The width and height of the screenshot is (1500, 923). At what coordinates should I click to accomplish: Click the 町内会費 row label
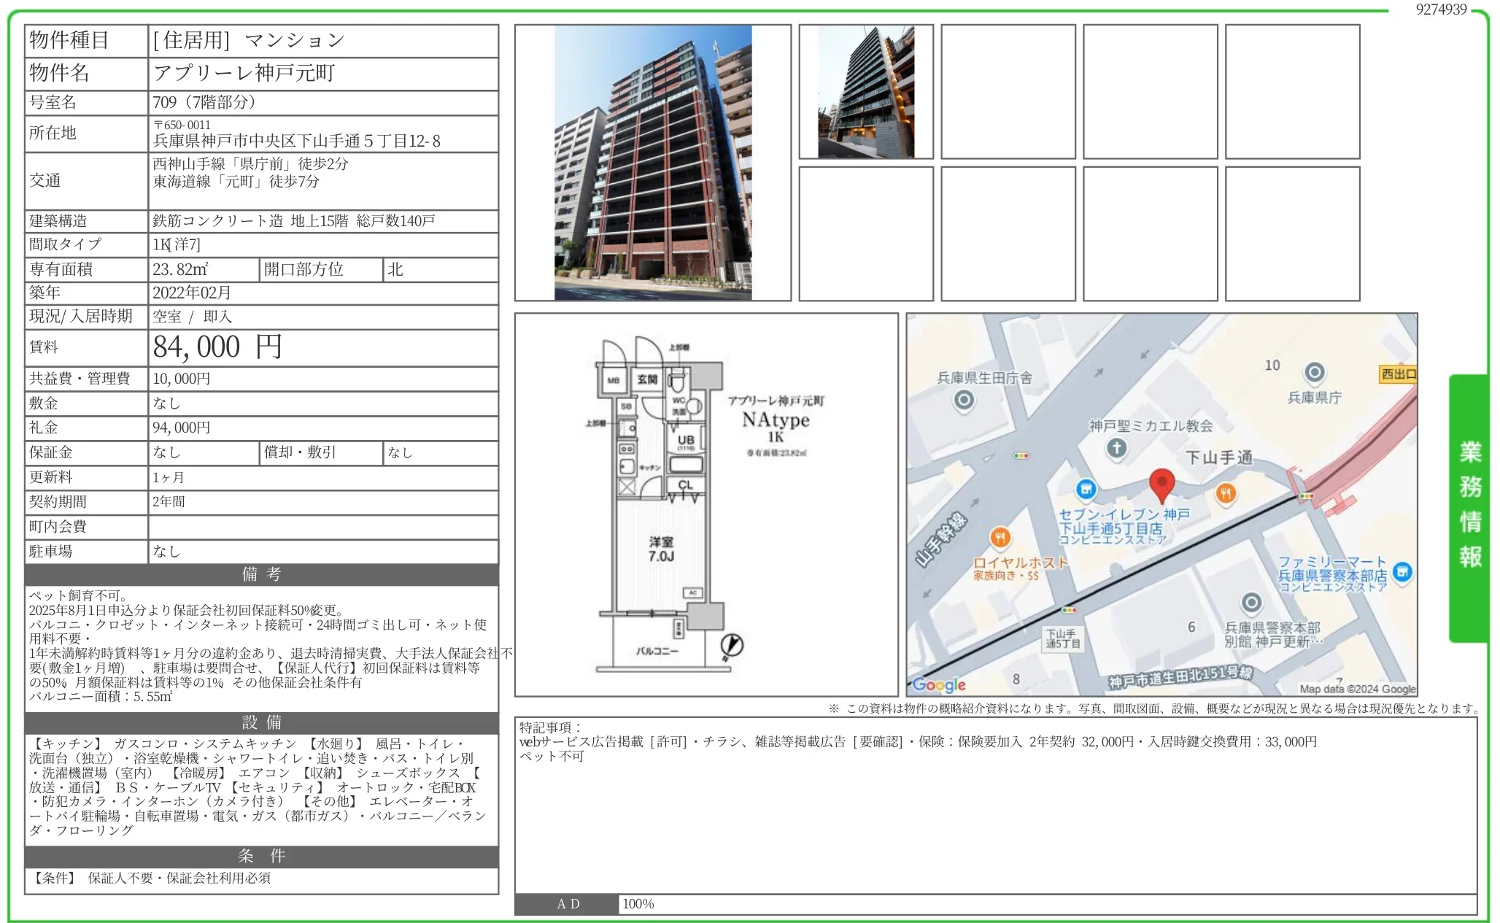coord(58,527)
